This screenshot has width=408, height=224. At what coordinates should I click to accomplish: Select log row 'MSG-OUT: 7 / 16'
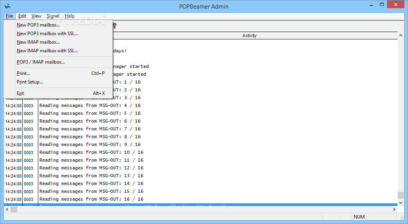coord(201,129)
